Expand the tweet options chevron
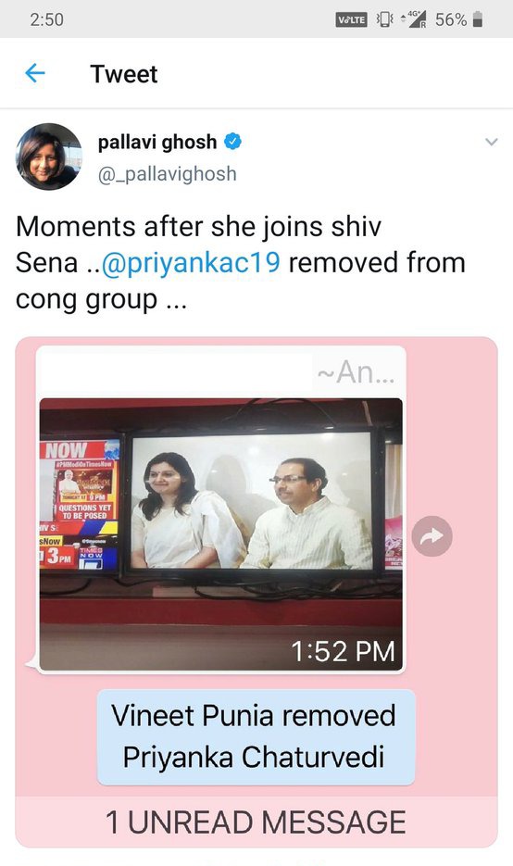This screenshot has height=866, width=513. [491, 142]
